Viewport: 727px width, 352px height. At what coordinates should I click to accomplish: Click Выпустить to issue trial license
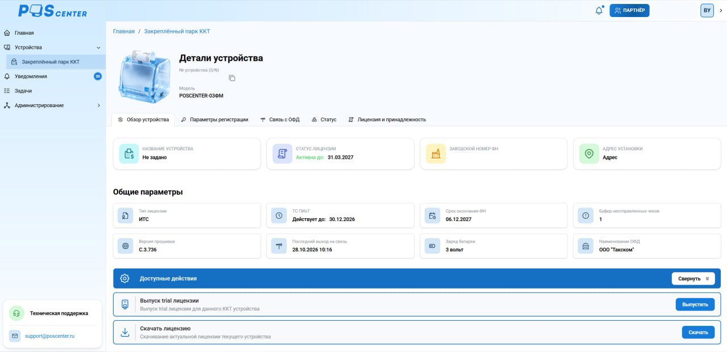coord(695,304)
